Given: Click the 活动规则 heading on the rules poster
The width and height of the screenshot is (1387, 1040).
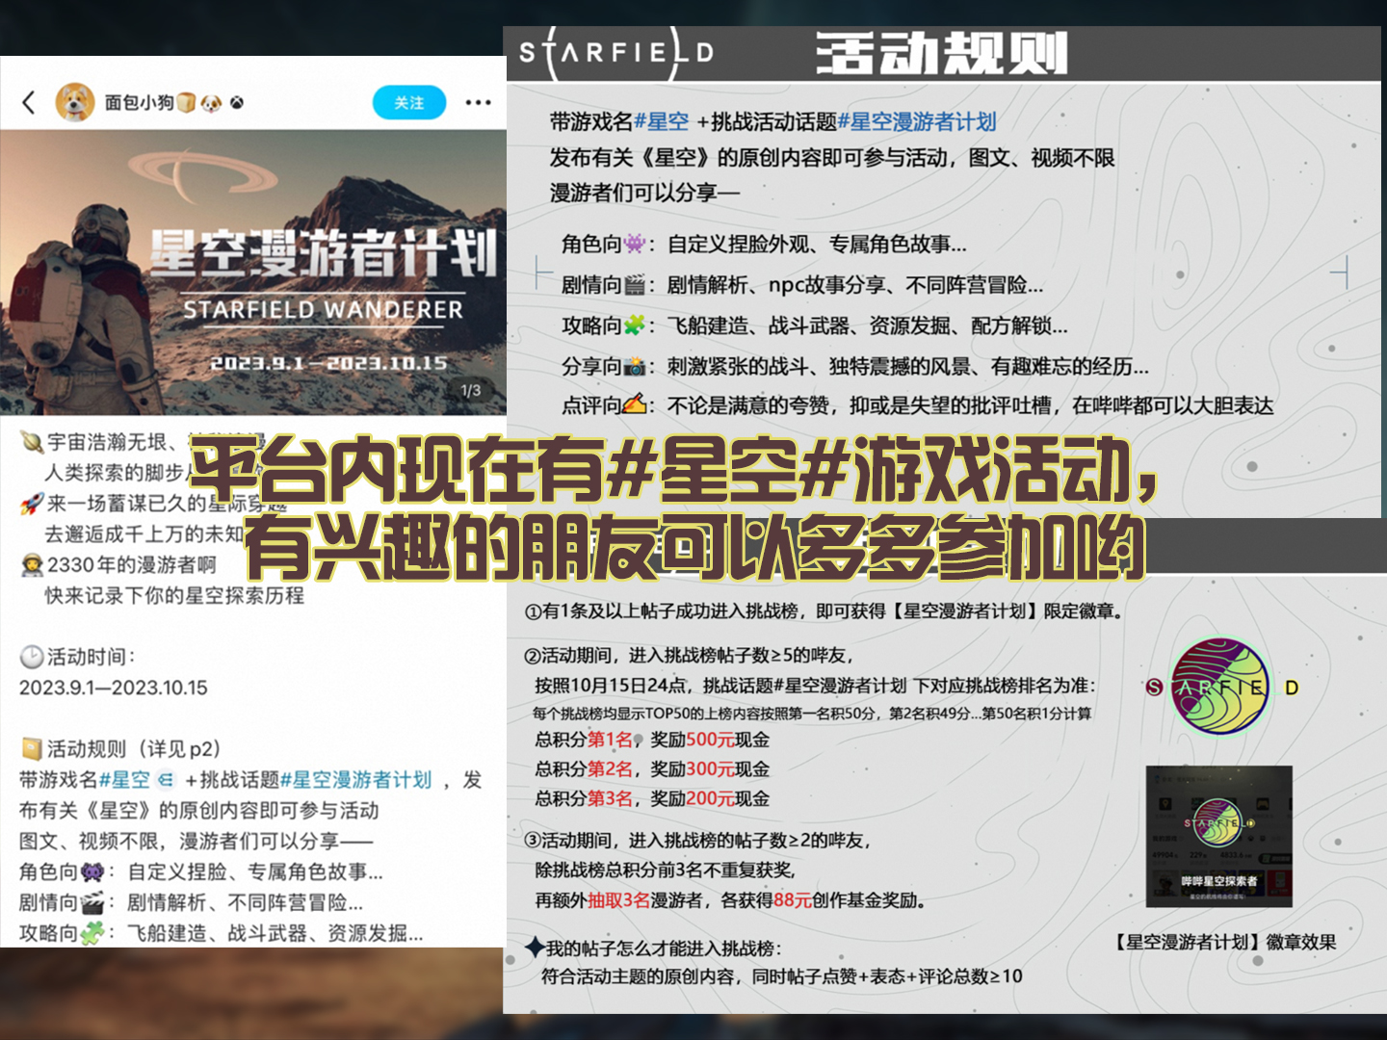Looking at the screenshot, I should click(x=941, y=52).
